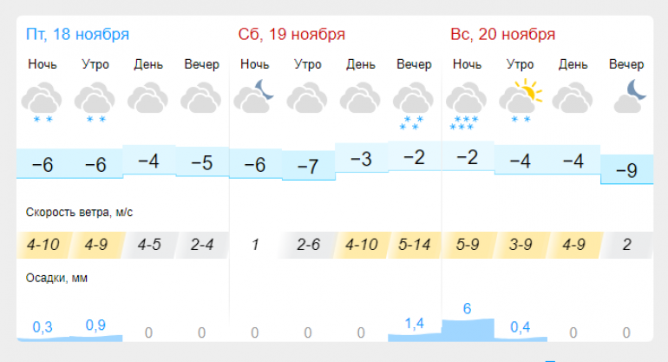The image size is (668, 362).
Task: Open the Вс, 20 ноября date header
Action: [502, 34]
